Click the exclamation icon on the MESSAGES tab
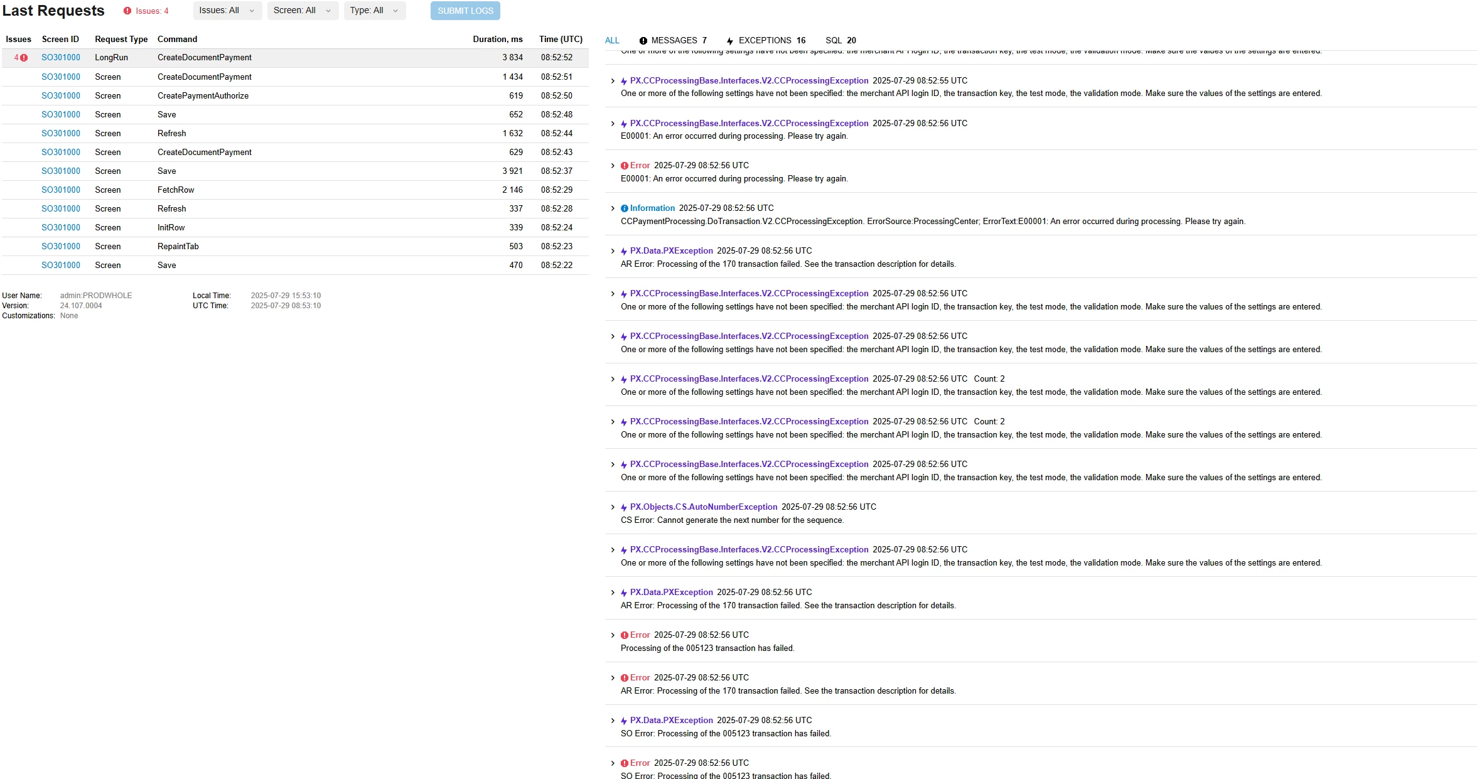1477x779 pixels. click(x=643, y=41)
